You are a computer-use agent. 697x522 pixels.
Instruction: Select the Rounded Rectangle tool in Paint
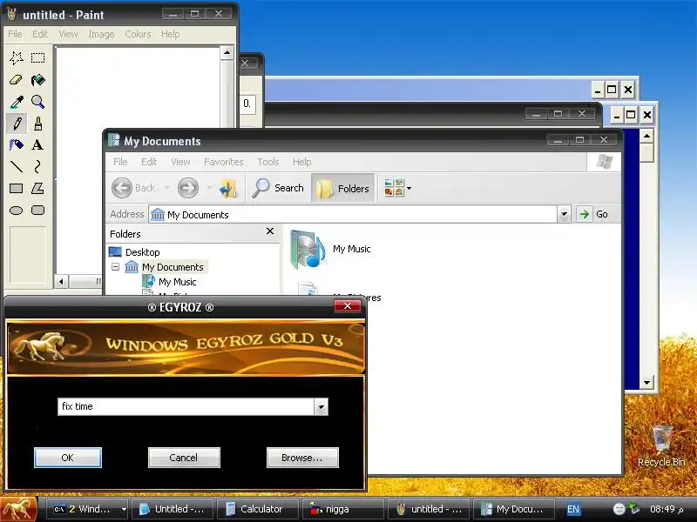tap(38, 210)
